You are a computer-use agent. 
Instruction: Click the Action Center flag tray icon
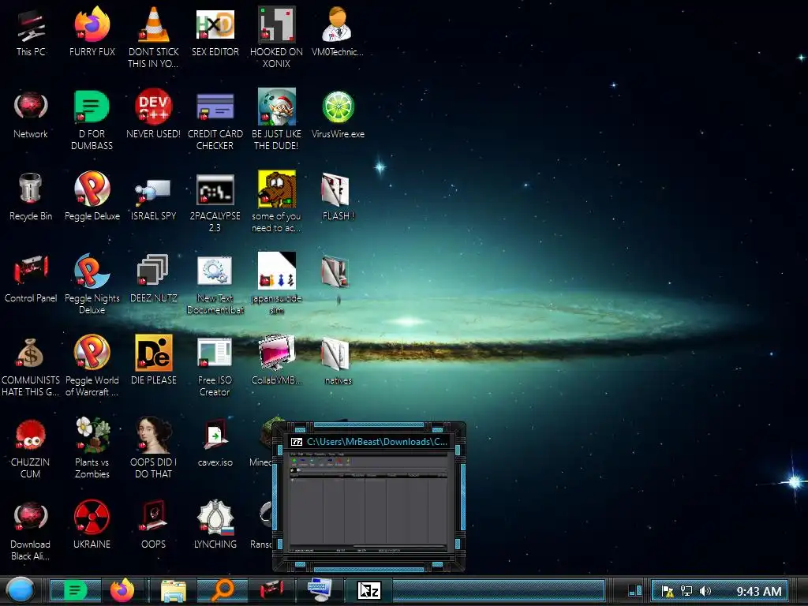pos(668,591)
